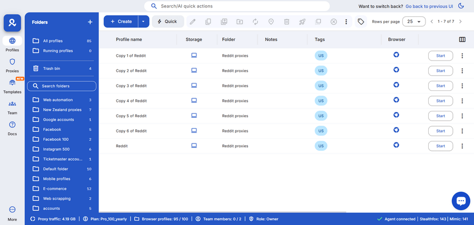Click the move-to-folder icon in toolbar

240,22
